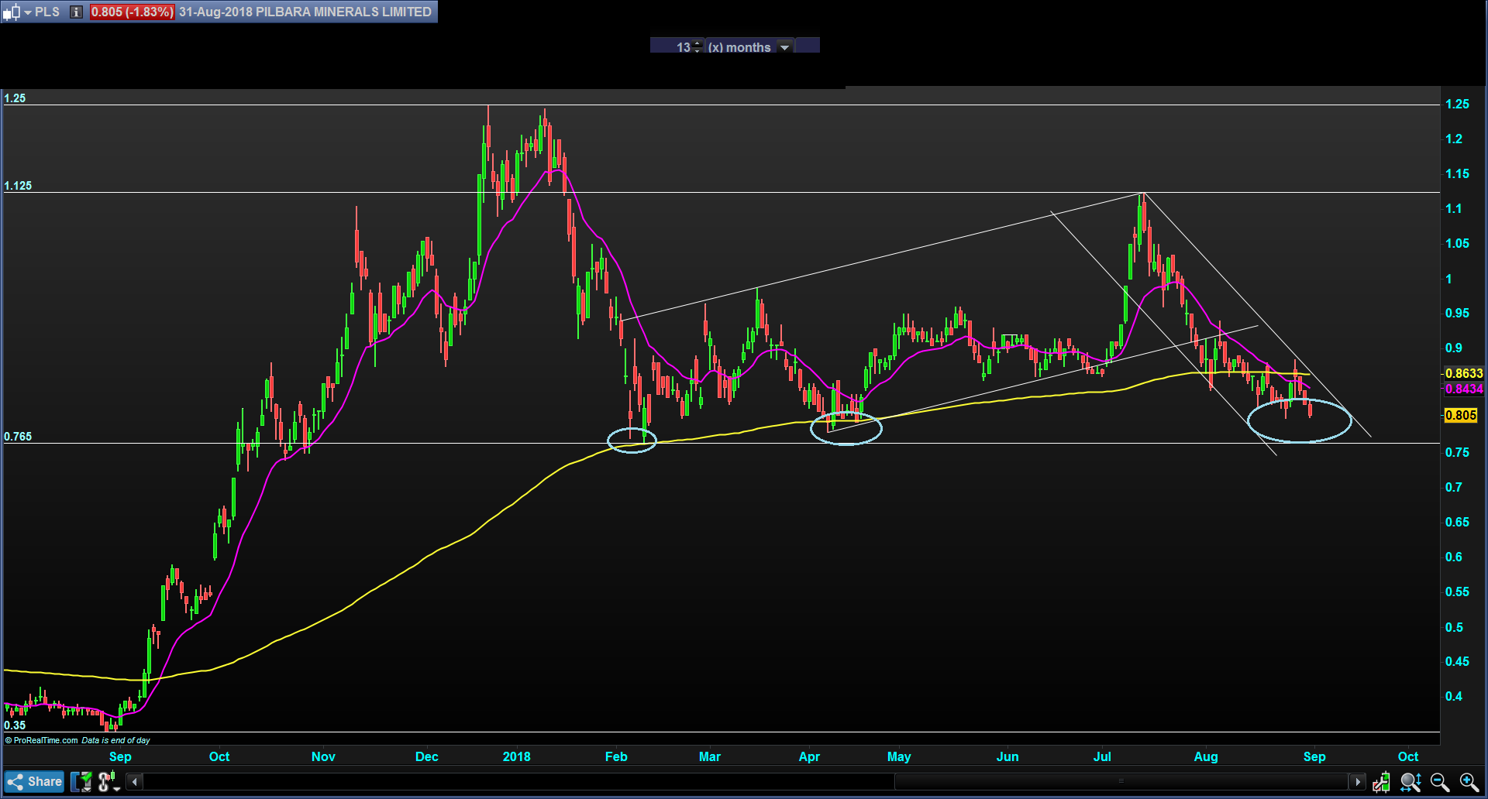This screenshot has height=799, width=1488.
Task: Click the 0.35 horizontal line label
Action: coord(15,725)
